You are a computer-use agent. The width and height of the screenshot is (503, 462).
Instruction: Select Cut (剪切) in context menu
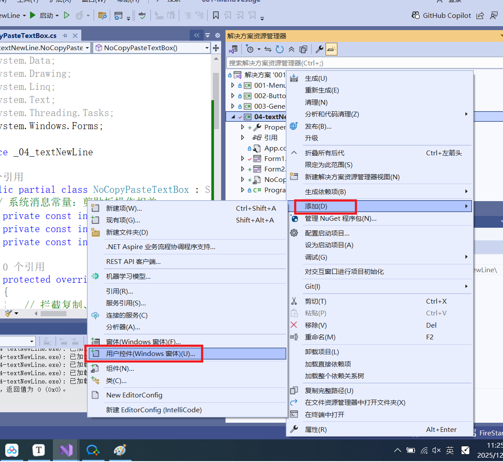click(x=380, y=301)
